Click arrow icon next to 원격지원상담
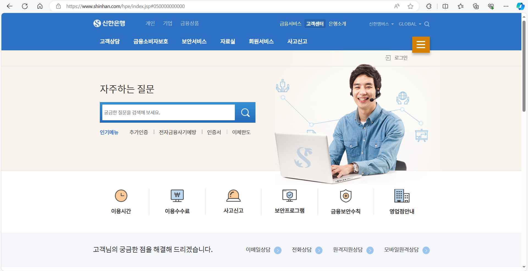 pos(370,250)
